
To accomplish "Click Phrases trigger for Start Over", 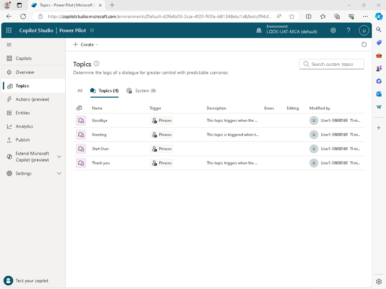I will tap(162, 149).
